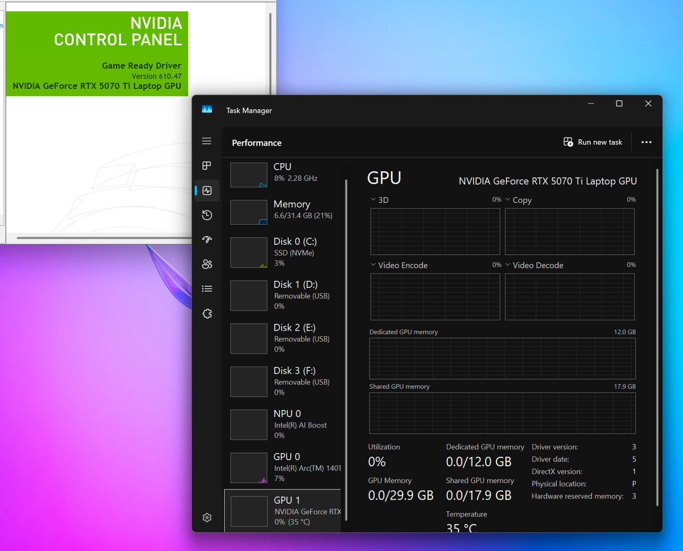
Task: Click the Utilization '0%' value
Action: (377, 462)
